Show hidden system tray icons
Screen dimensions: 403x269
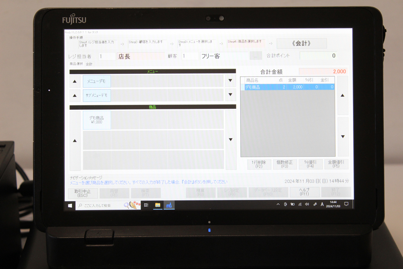278,204
